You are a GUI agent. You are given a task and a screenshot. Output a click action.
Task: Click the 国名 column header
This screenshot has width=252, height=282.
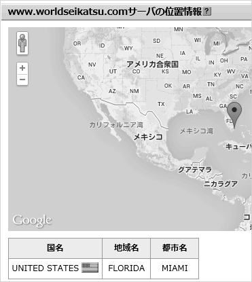(55, 248)
